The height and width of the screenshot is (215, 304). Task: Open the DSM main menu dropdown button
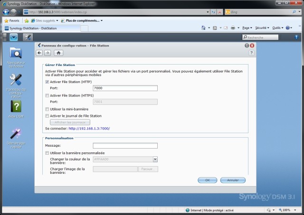pos(14,37)
